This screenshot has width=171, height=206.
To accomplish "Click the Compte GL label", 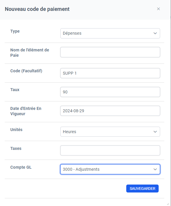I will [21, 167].
